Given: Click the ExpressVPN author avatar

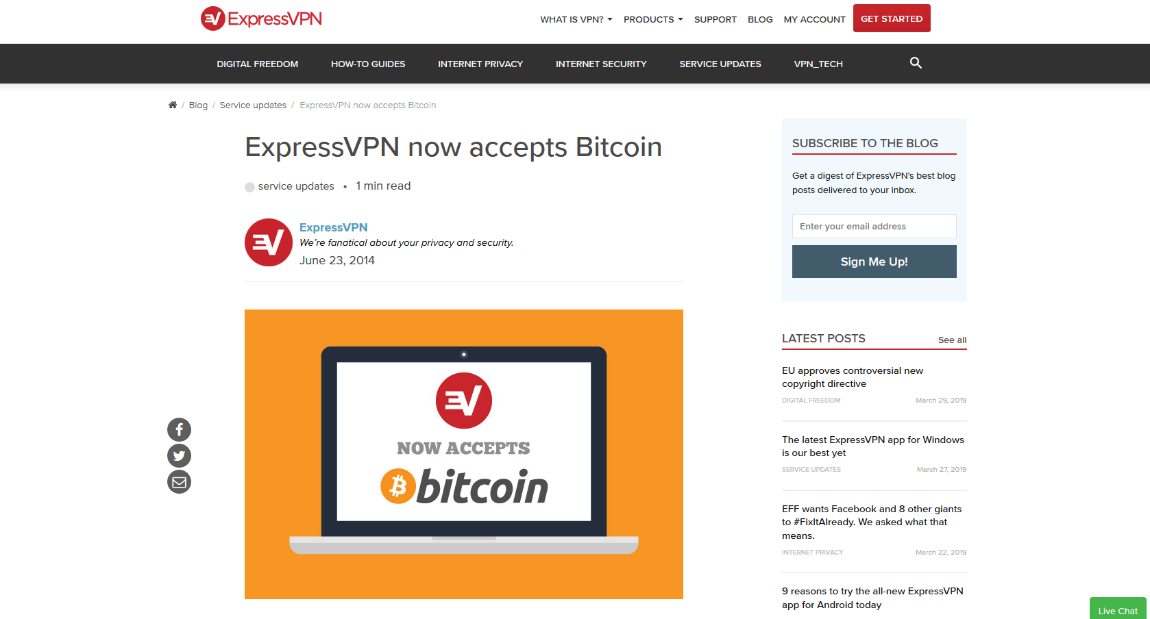Looking at the screenshot, I should (269, 242).
